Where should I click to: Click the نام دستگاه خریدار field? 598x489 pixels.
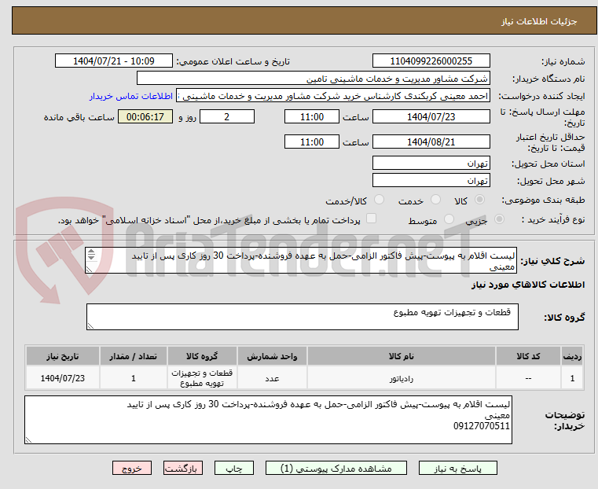(313, 79)
